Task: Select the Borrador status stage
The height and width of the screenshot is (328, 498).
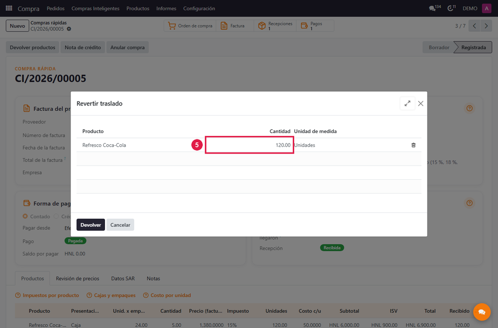Action: coord(439,48)
